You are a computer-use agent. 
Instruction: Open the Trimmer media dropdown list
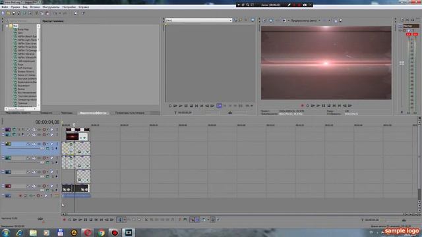(230, 20)
